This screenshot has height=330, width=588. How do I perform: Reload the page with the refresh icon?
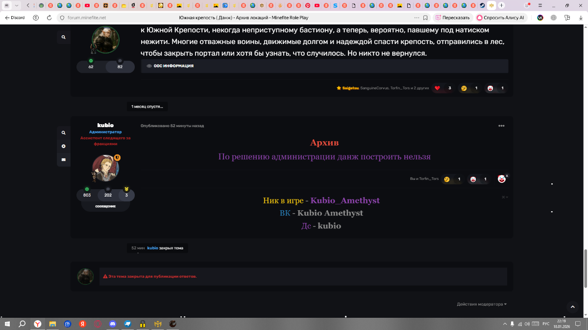(x=49, y=18)
